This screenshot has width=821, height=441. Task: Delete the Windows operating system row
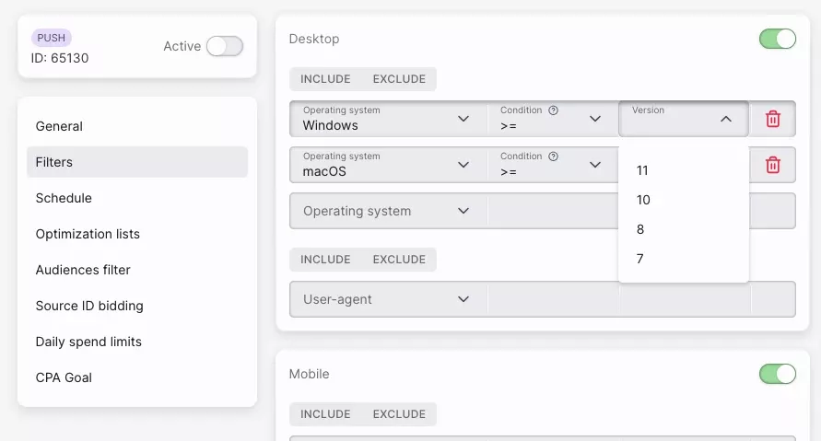(773, 119)
